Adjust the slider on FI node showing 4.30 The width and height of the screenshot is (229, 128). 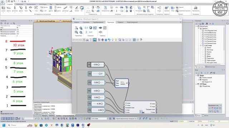pyautogui.click(x=102, y=103)
